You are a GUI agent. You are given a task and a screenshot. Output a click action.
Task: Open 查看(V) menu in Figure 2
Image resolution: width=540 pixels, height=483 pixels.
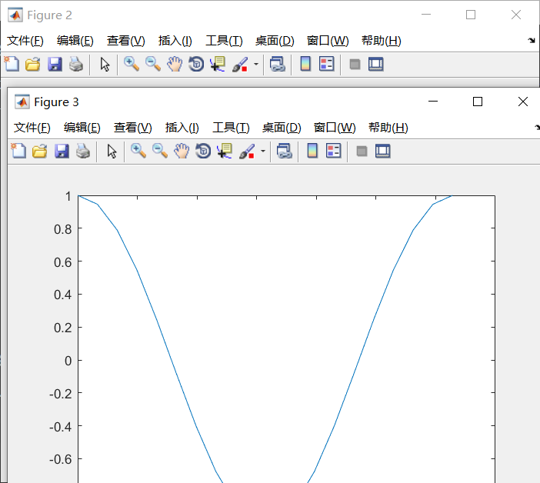126,41
